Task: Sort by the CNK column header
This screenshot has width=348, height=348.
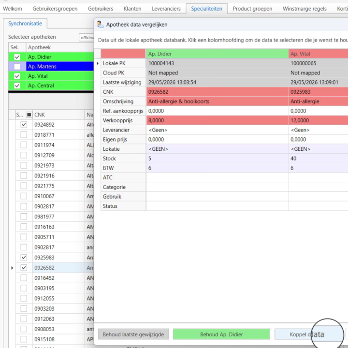Action: 58,115
